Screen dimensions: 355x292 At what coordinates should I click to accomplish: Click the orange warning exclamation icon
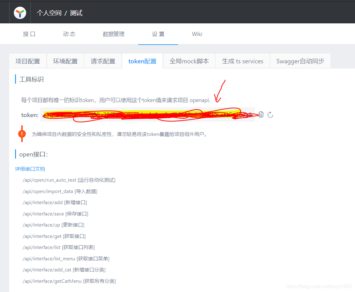click(22, 134)
